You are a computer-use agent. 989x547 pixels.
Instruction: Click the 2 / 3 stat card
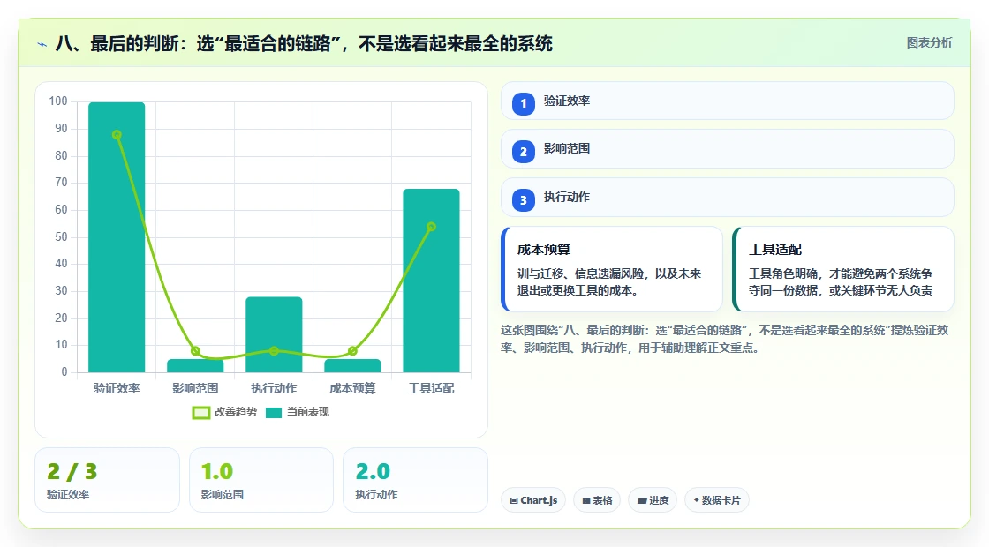point(107,480)
